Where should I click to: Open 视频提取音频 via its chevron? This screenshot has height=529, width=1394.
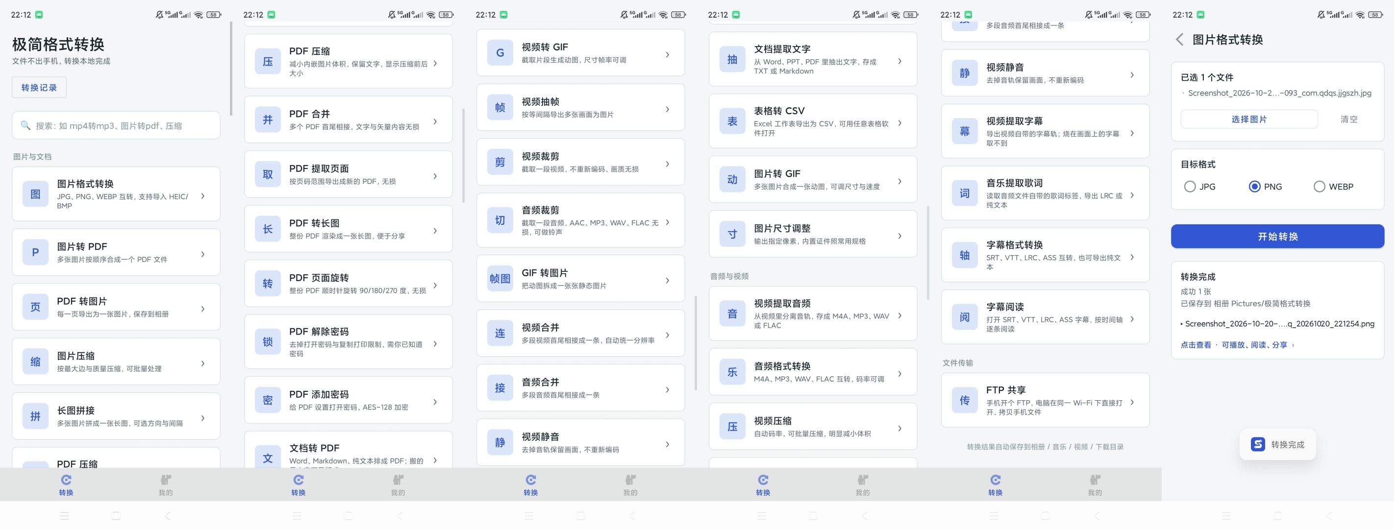[900, 316]
